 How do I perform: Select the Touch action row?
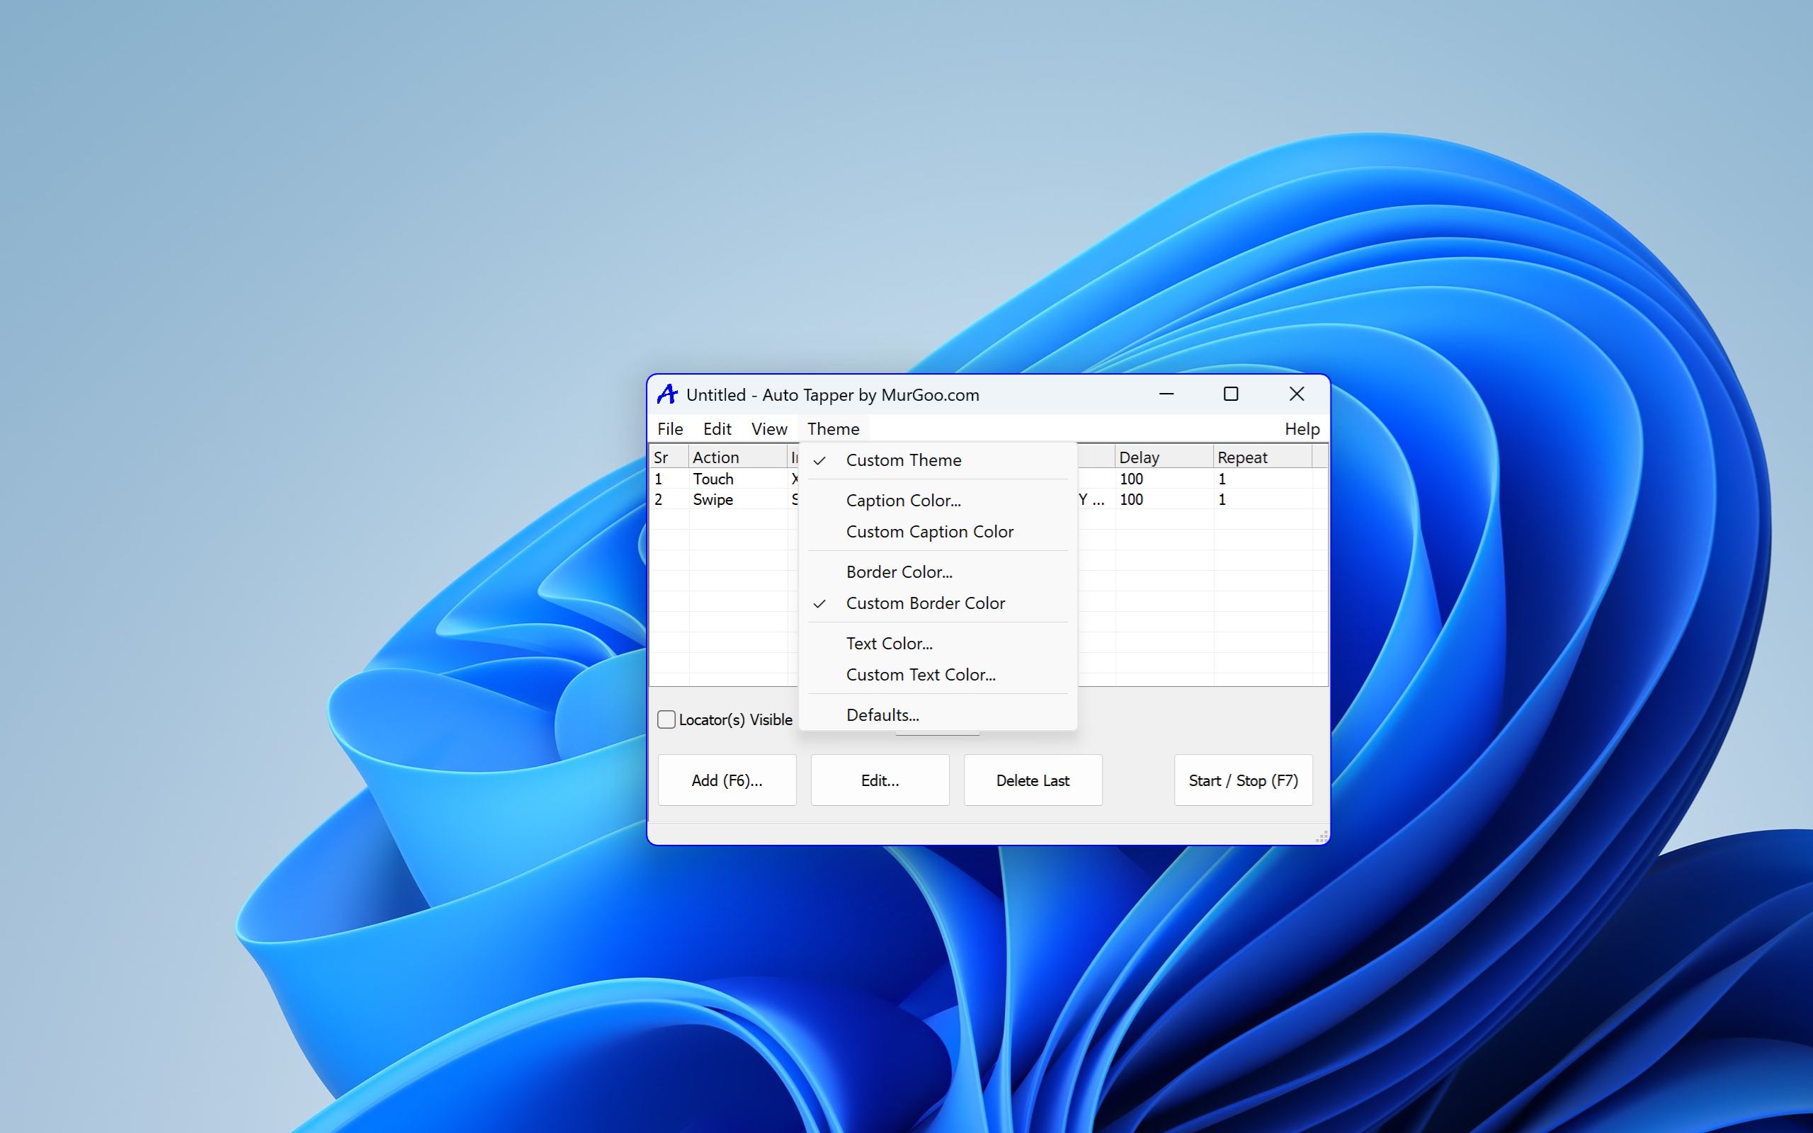(x=712, y=479)
